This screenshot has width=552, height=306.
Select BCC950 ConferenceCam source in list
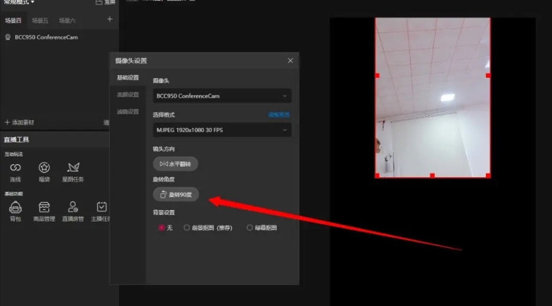[x=46, y=37]
